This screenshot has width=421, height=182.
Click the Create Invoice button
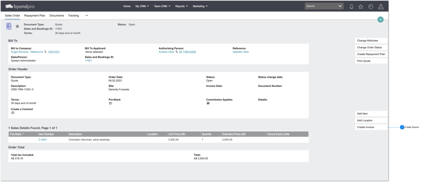click(x=371, y=127)
